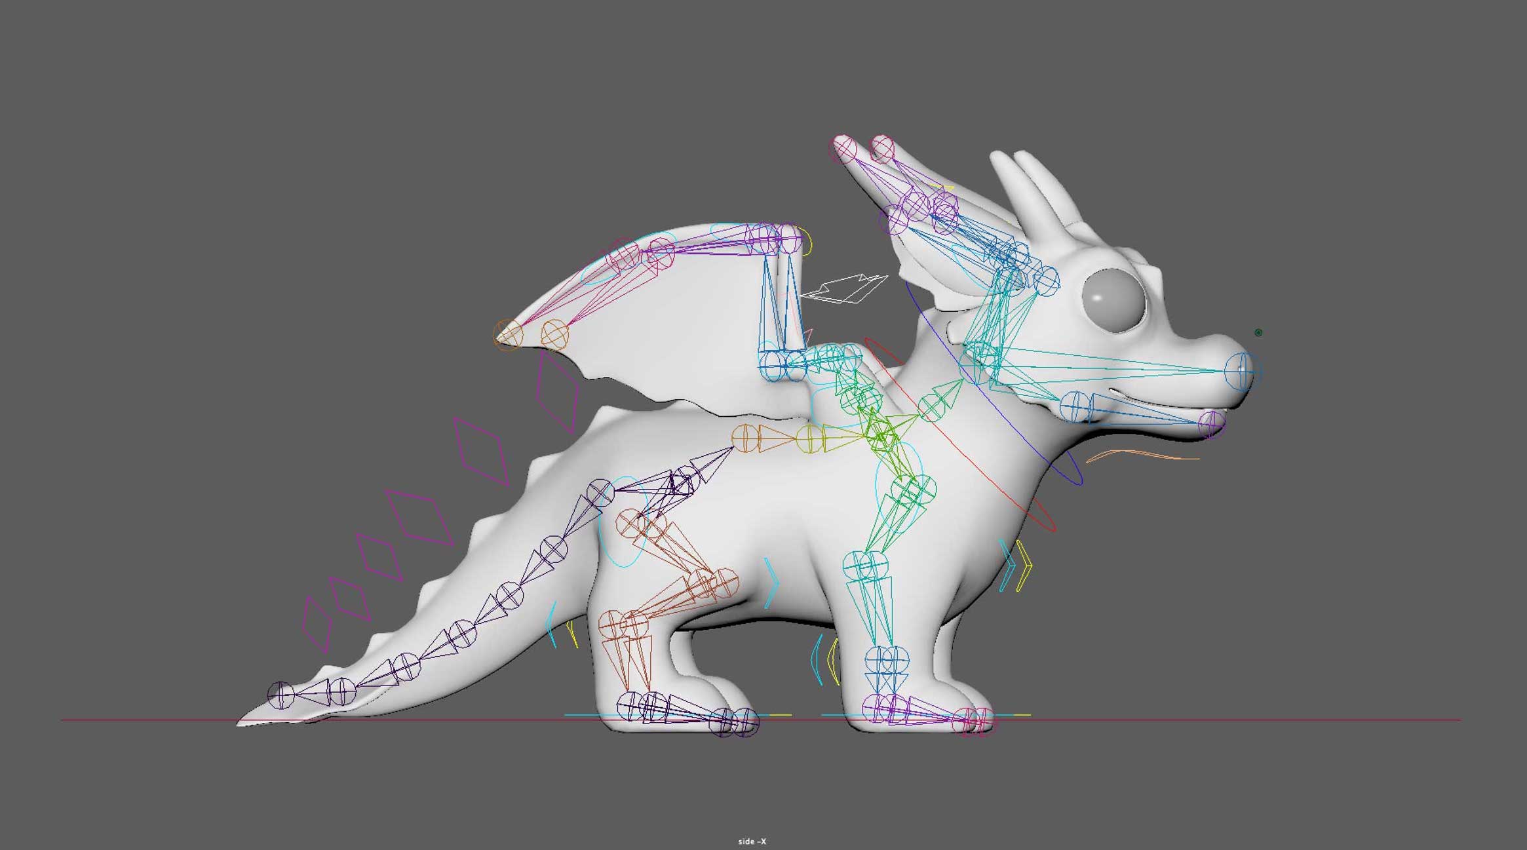This screenshot has width=1527, height=850.
Task: Click the blue nose-tip joint sphere
Action: click(x=1243, y=372)
